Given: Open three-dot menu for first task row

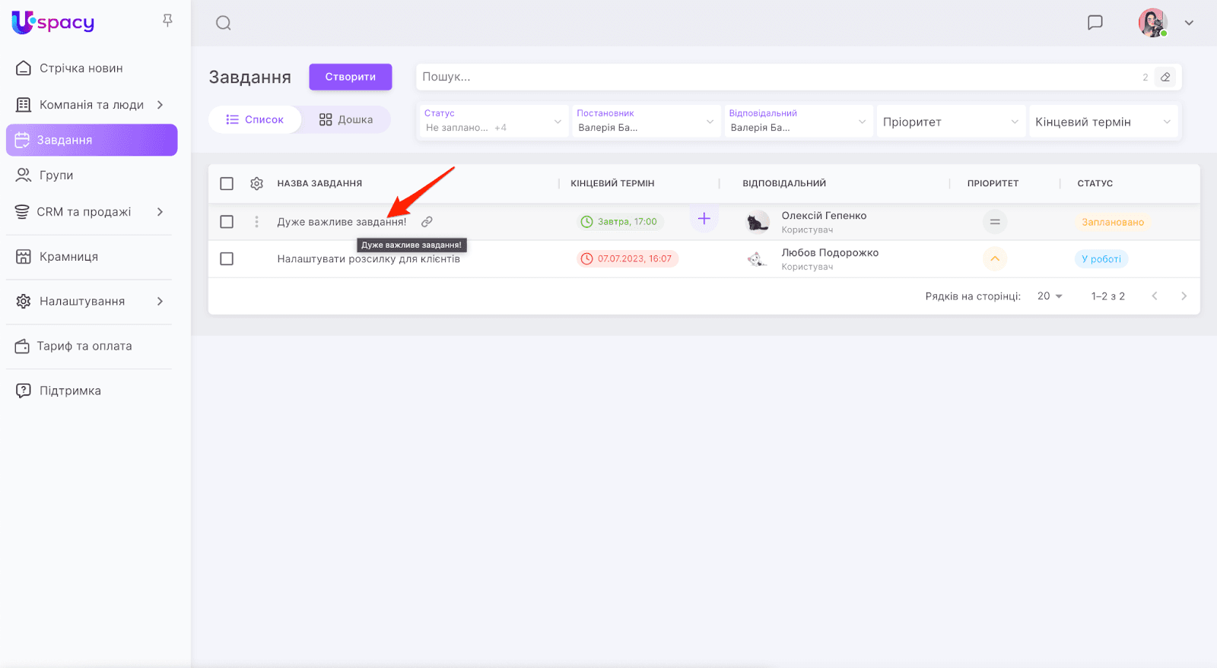Looking at the screenshot, I should (256, 222).
